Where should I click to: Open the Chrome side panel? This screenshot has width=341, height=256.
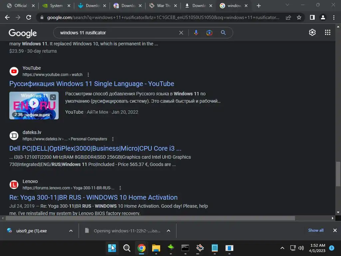click(312, 17)
